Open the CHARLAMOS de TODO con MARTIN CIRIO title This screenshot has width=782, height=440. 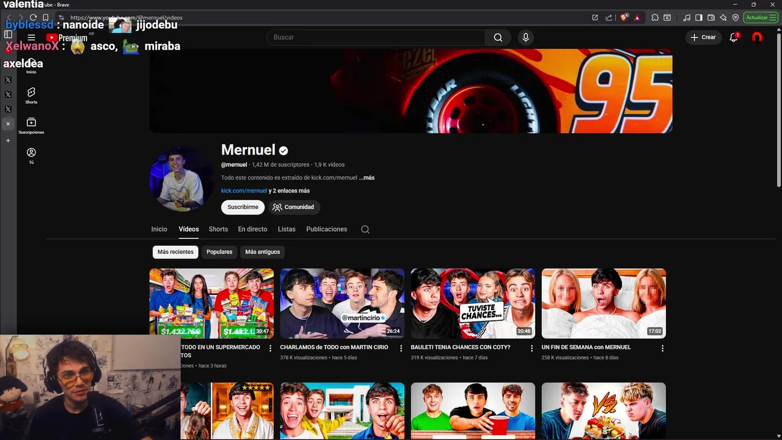tap(334, 347)
